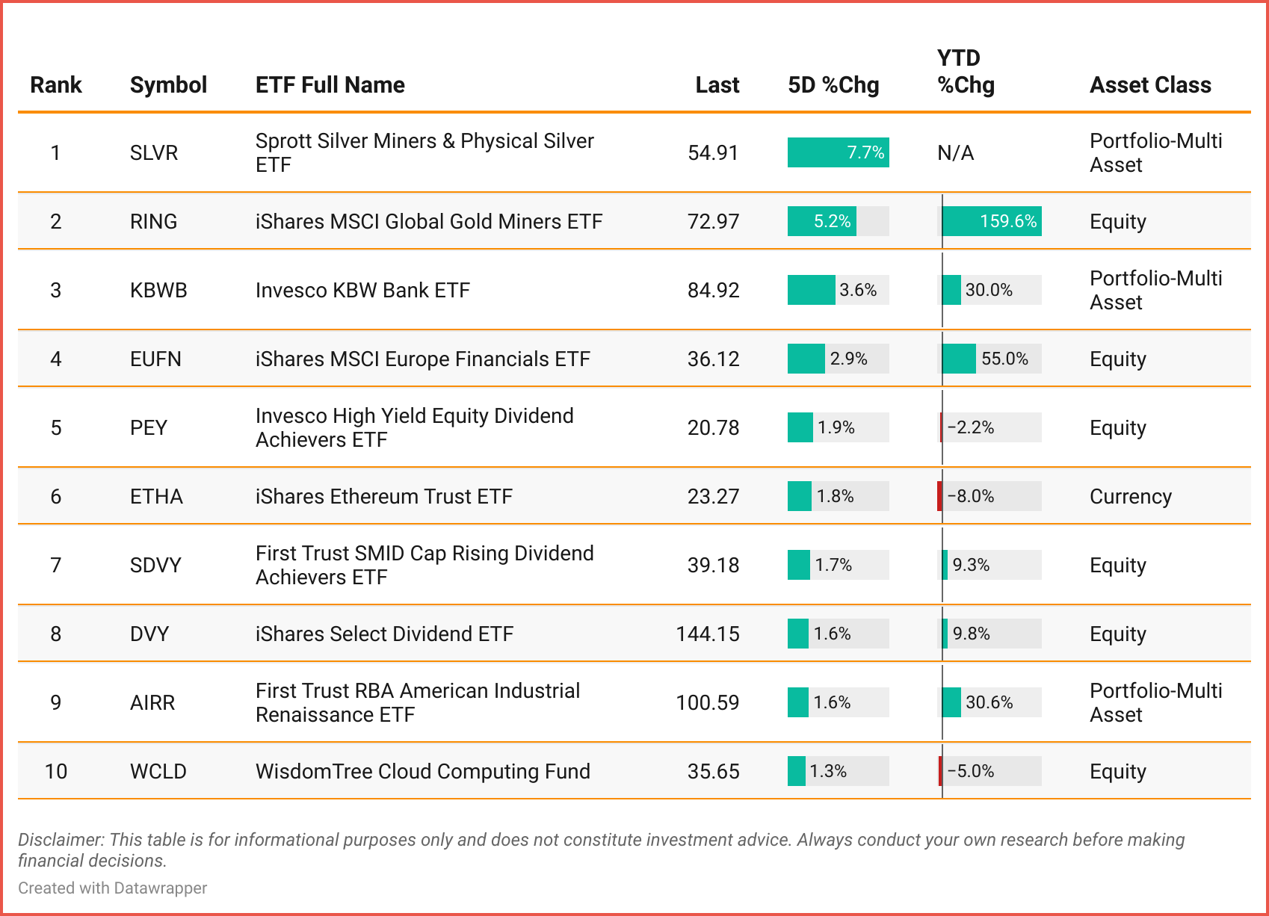The width and height of the screenshot is (1269, 916).
Task: Click the PEY 1.9% five-day bar
Action: coord(800,427)
